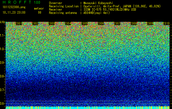
Task: Click the 2305 time marker
Action: click(x=84, y=23)
